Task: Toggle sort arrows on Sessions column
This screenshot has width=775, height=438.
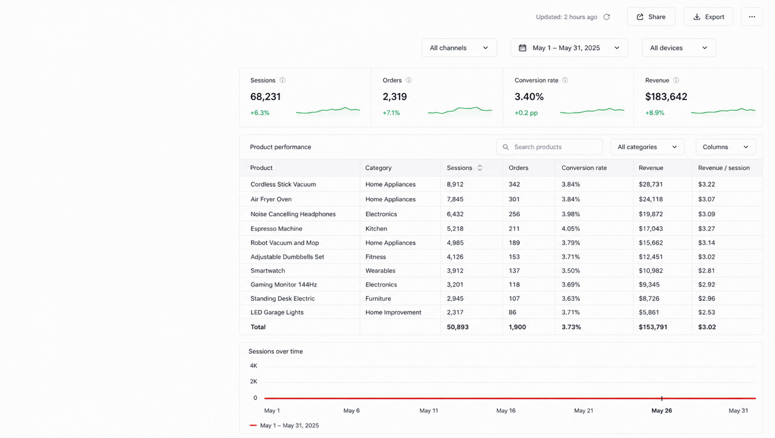Action: pos(480,168)
